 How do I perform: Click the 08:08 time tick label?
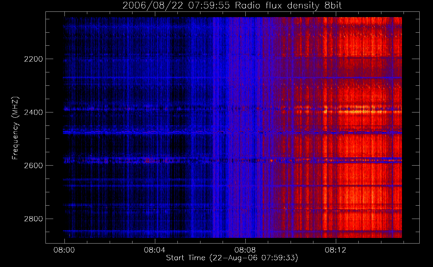(x=245, y=250)
